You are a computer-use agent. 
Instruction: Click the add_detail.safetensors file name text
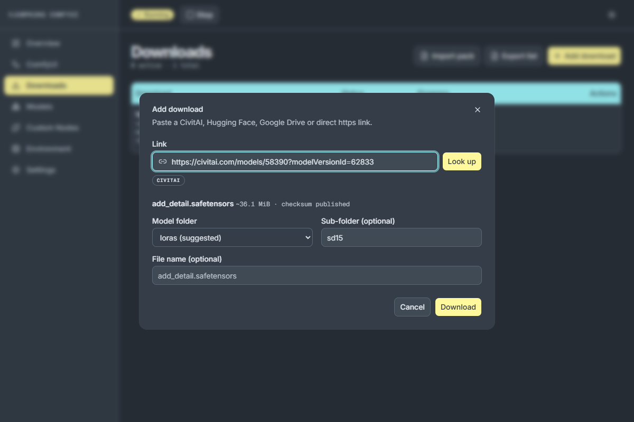coord(193,204)
